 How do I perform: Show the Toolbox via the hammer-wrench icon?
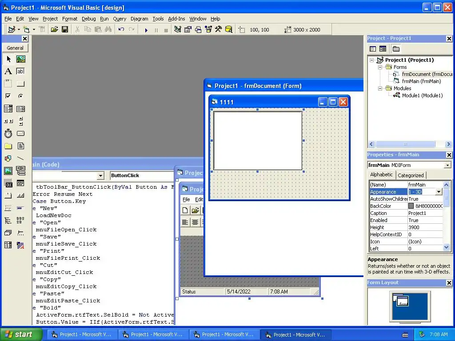tap(218, 30)
